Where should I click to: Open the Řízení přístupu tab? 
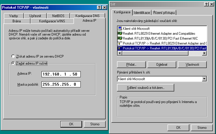click(x=164, y=13)
